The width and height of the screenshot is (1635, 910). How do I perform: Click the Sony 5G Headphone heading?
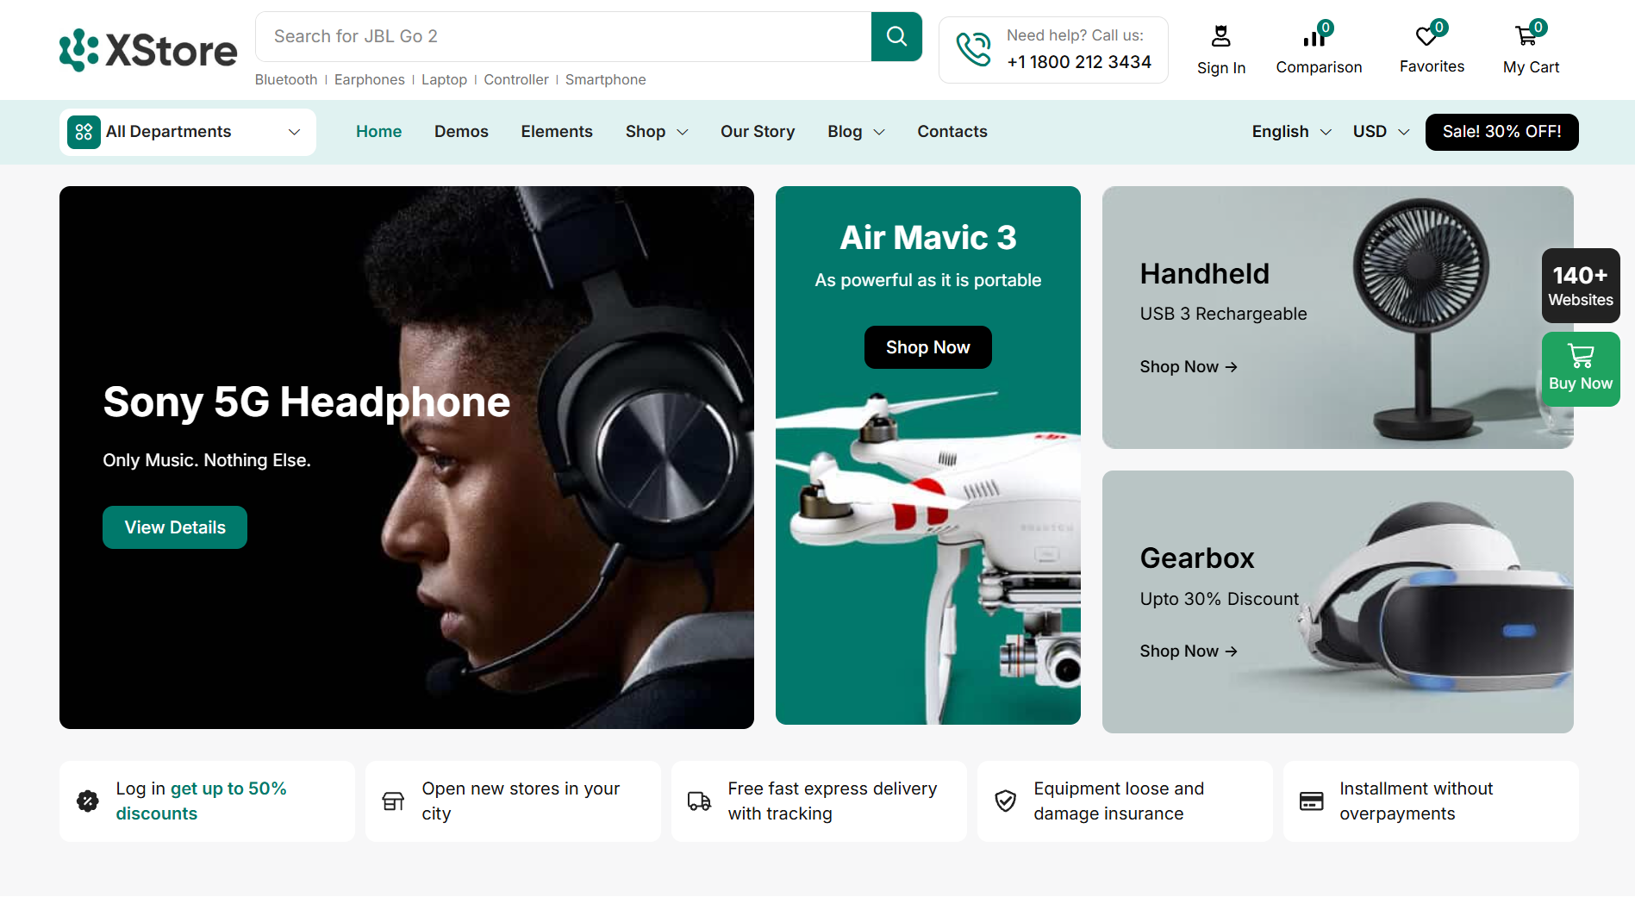click(307, 402)
